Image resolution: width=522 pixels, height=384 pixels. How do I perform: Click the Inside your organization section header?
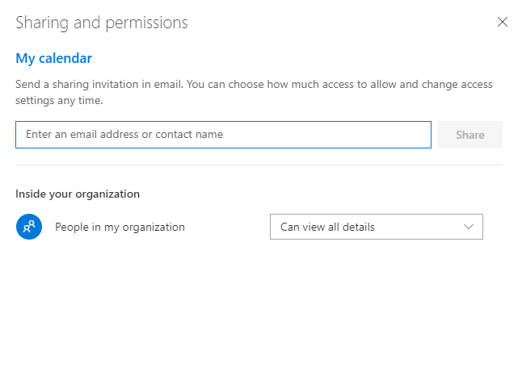pyautogui.click(x=78, y=194)
